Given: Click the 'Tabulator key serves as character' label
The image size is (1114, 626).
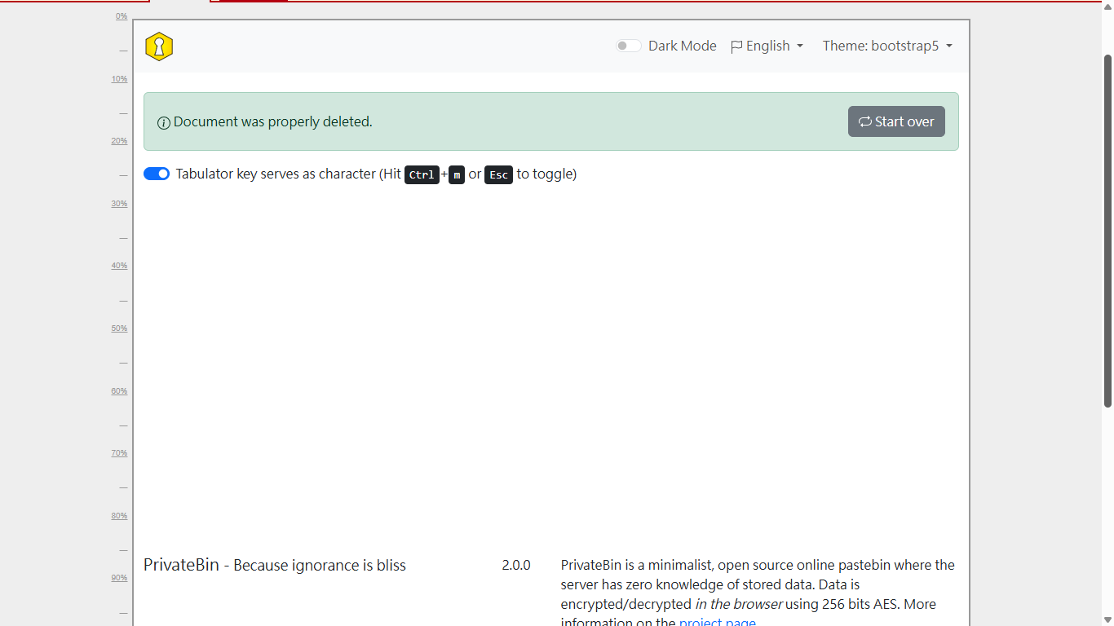Looking at the screenshot, I should [x=277, y=174].
